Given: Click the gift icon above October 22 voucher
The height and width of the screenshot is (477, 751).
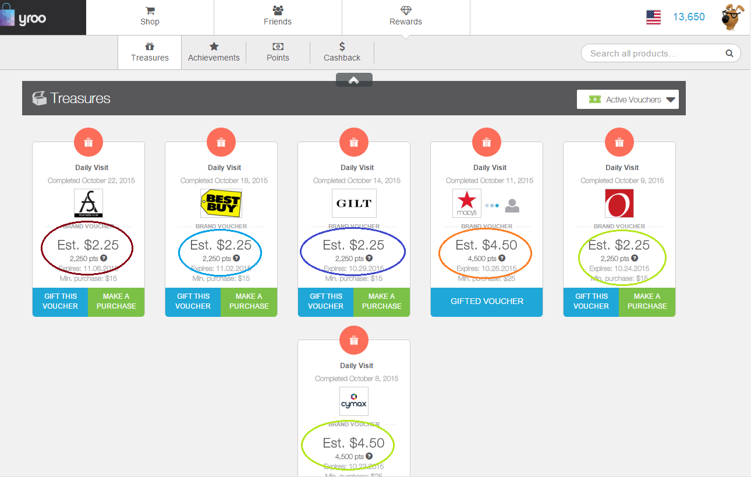Looking at the screenshot, I should coord(88,142).
